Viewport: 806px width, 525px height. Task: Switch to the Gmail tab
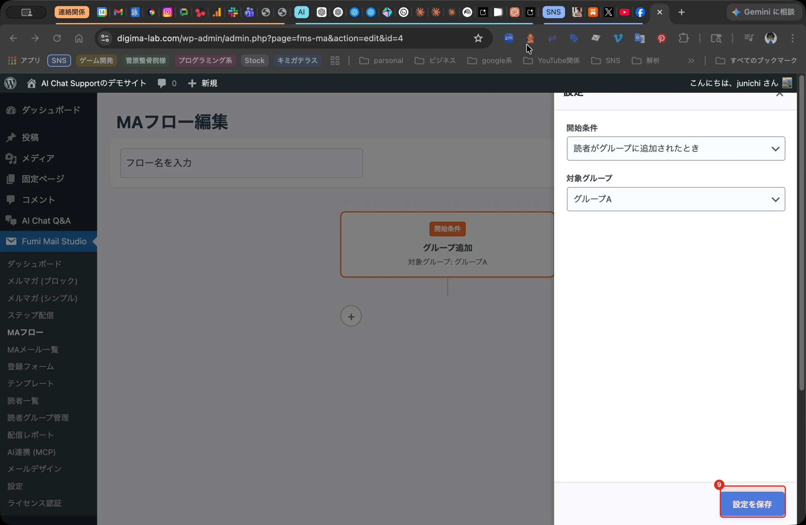[x=118, y=13]
